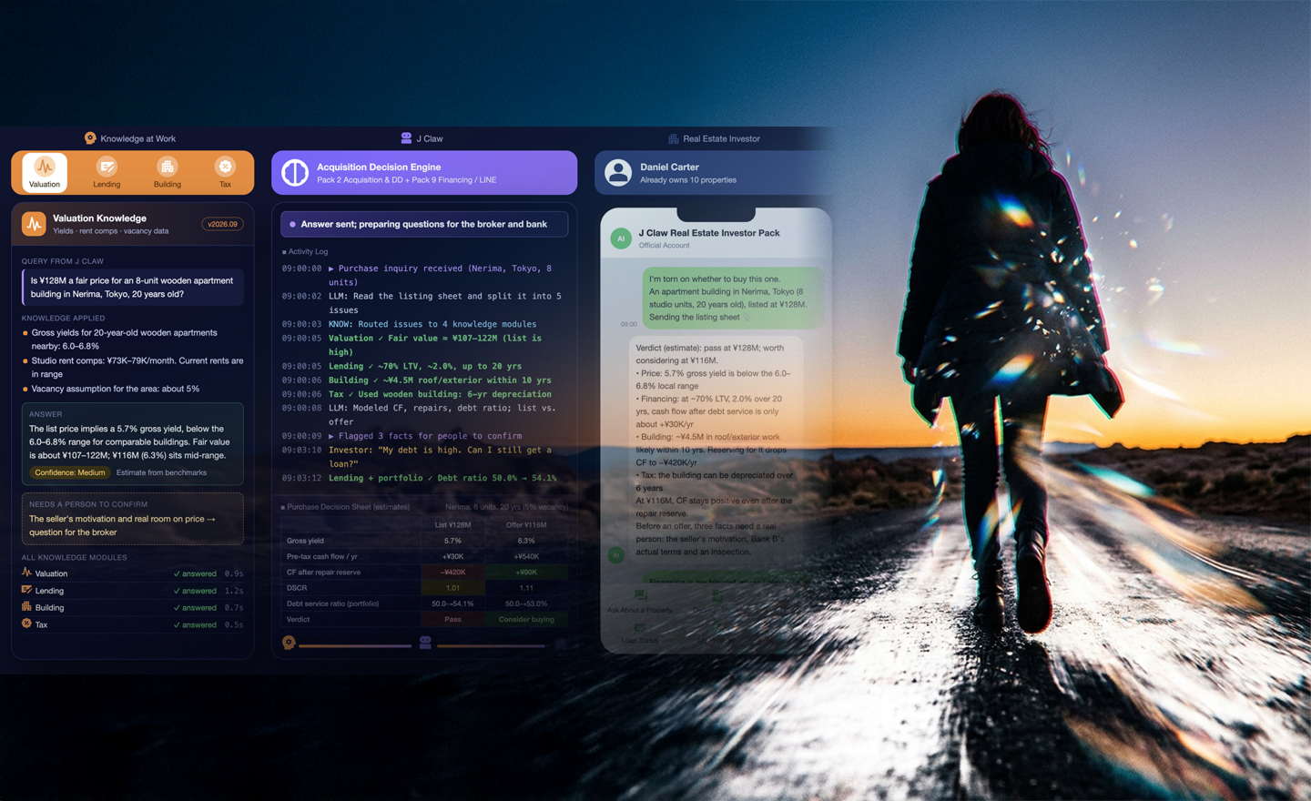Viewport: 1311px width, 801px height.
Task: Click the Valuation module icon in list
Action: (26, 573)
